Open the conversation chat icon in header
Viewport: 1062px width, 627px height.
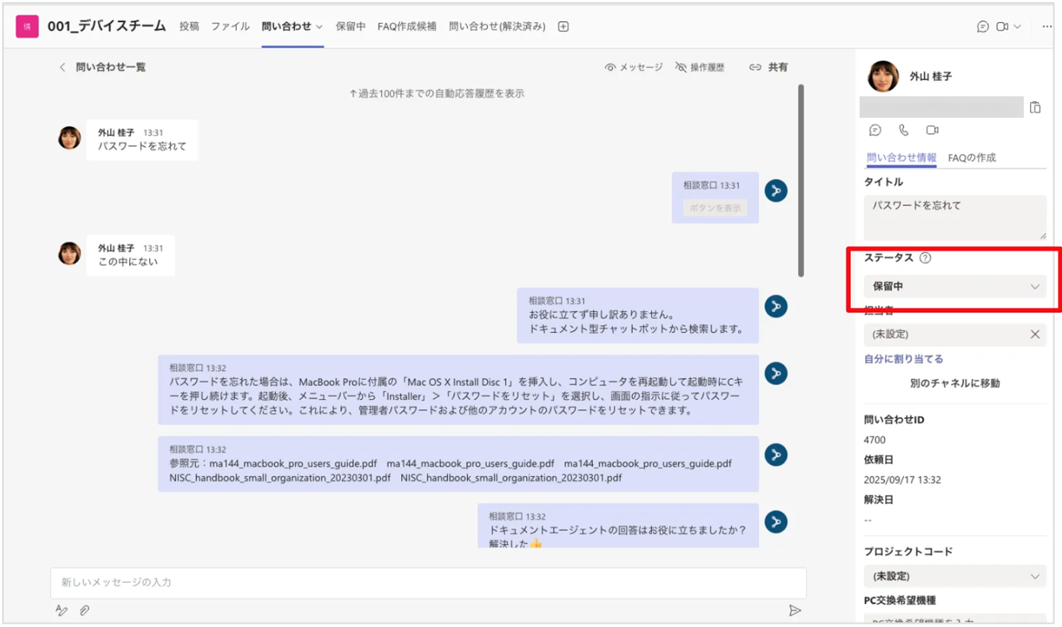983,27
